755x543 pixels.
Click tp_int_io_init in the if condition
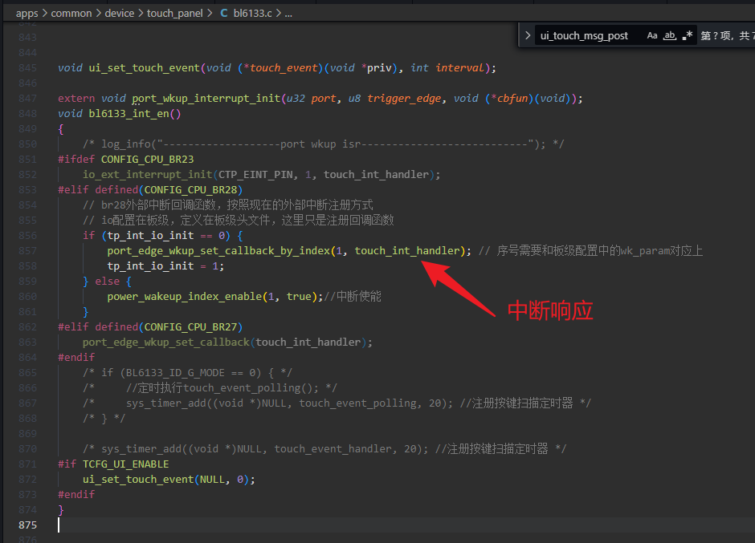pos(151,236)
